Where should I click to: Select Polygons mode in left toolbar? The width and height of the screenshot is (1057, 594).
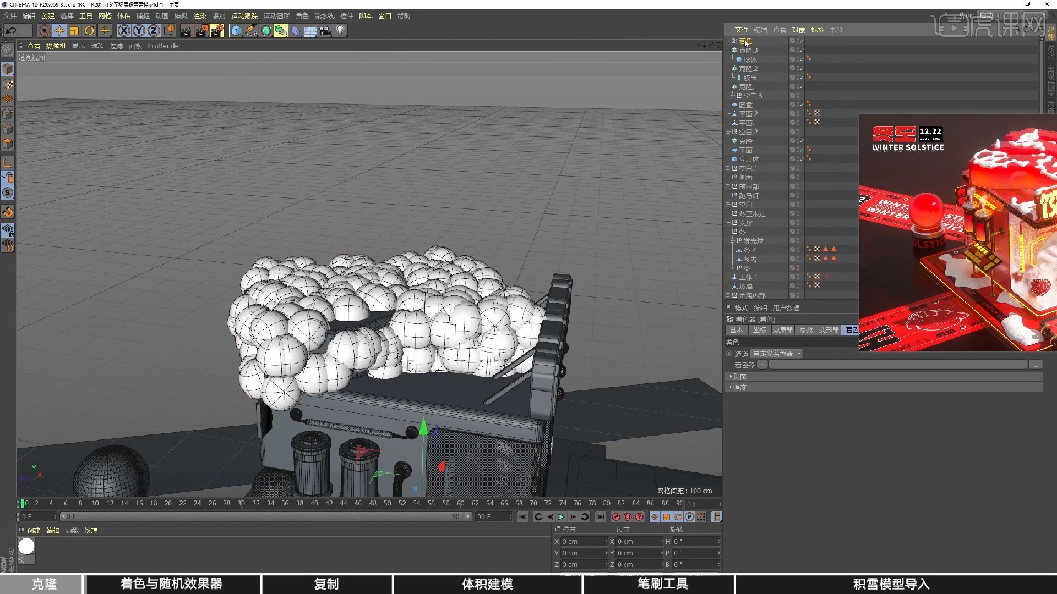coord(8,144)
